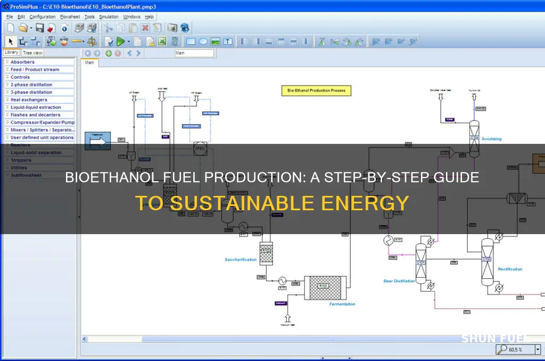Image resolution: width=545 pixels, height=361 pixels.
Task: Print the flowsheet with the printer icon
Action: (80, 28)
